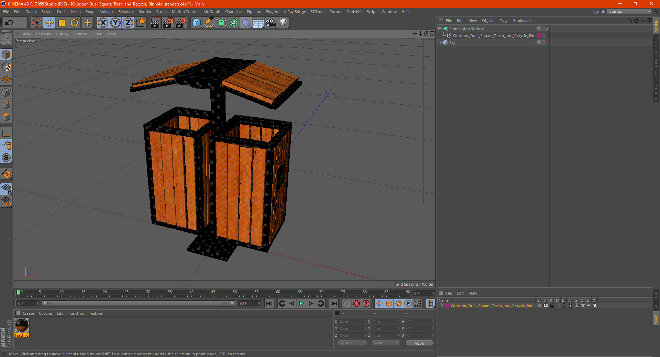This screenshot has width=660, height=357.
Task: Toggle Z axis lock
Action: click(128, 23)
